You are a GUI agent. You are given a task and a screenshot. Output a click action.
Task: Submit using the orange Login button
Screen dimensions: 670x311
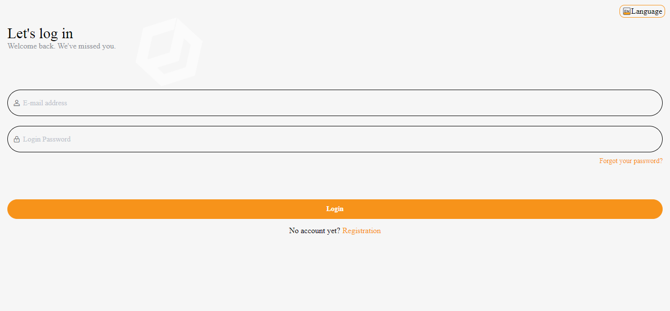point(335,209)
